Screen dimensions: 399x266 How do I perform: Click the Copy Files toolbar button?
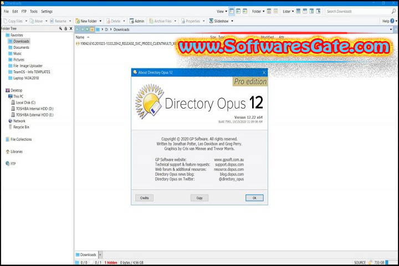13,21
